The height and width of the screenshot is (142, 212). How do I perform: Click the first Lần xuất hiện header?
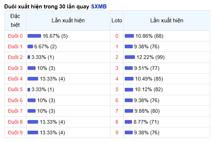coord(68,20)
